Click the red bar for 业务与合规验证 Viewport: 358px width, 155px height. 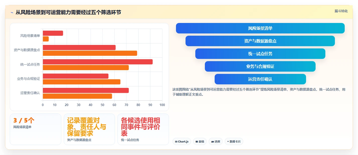click(x=76, y=76)
